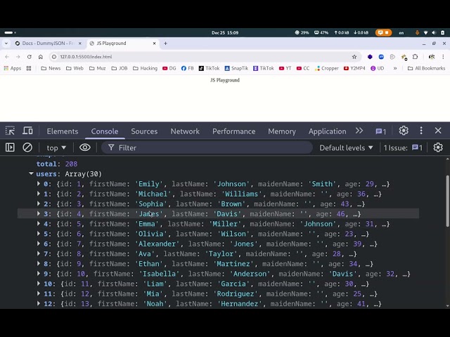The width and height of the screenshot is (450, 337).
Task: Open the '1 Issue' link in console toolbar
Action: coord(403,148)
